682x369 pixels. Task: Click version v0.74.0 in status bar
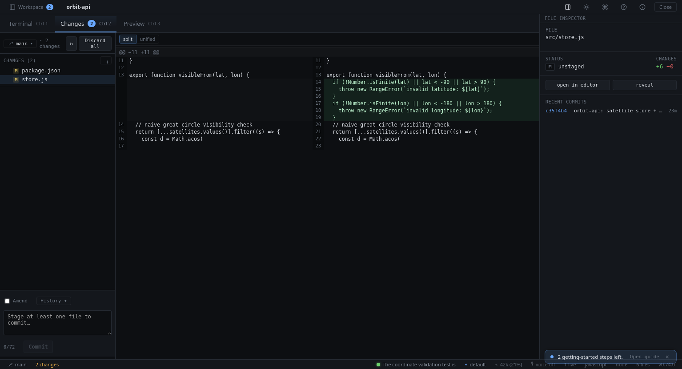click(x=666, y=365)
